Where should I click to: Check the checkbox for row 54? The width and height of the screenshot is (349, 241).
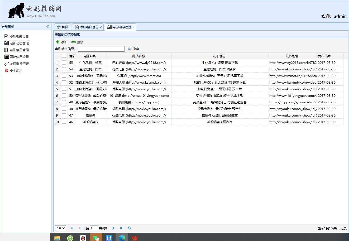click(64, 69)
